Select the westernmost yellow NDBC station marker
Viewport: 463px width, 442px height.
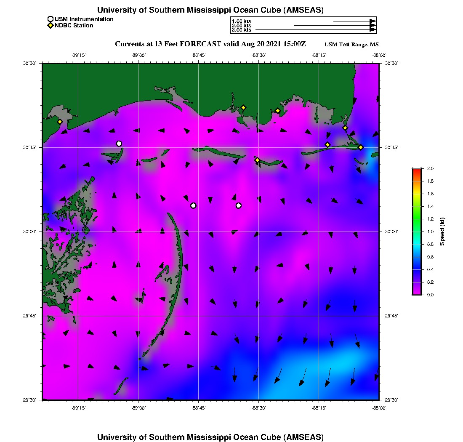pos(60,122)
